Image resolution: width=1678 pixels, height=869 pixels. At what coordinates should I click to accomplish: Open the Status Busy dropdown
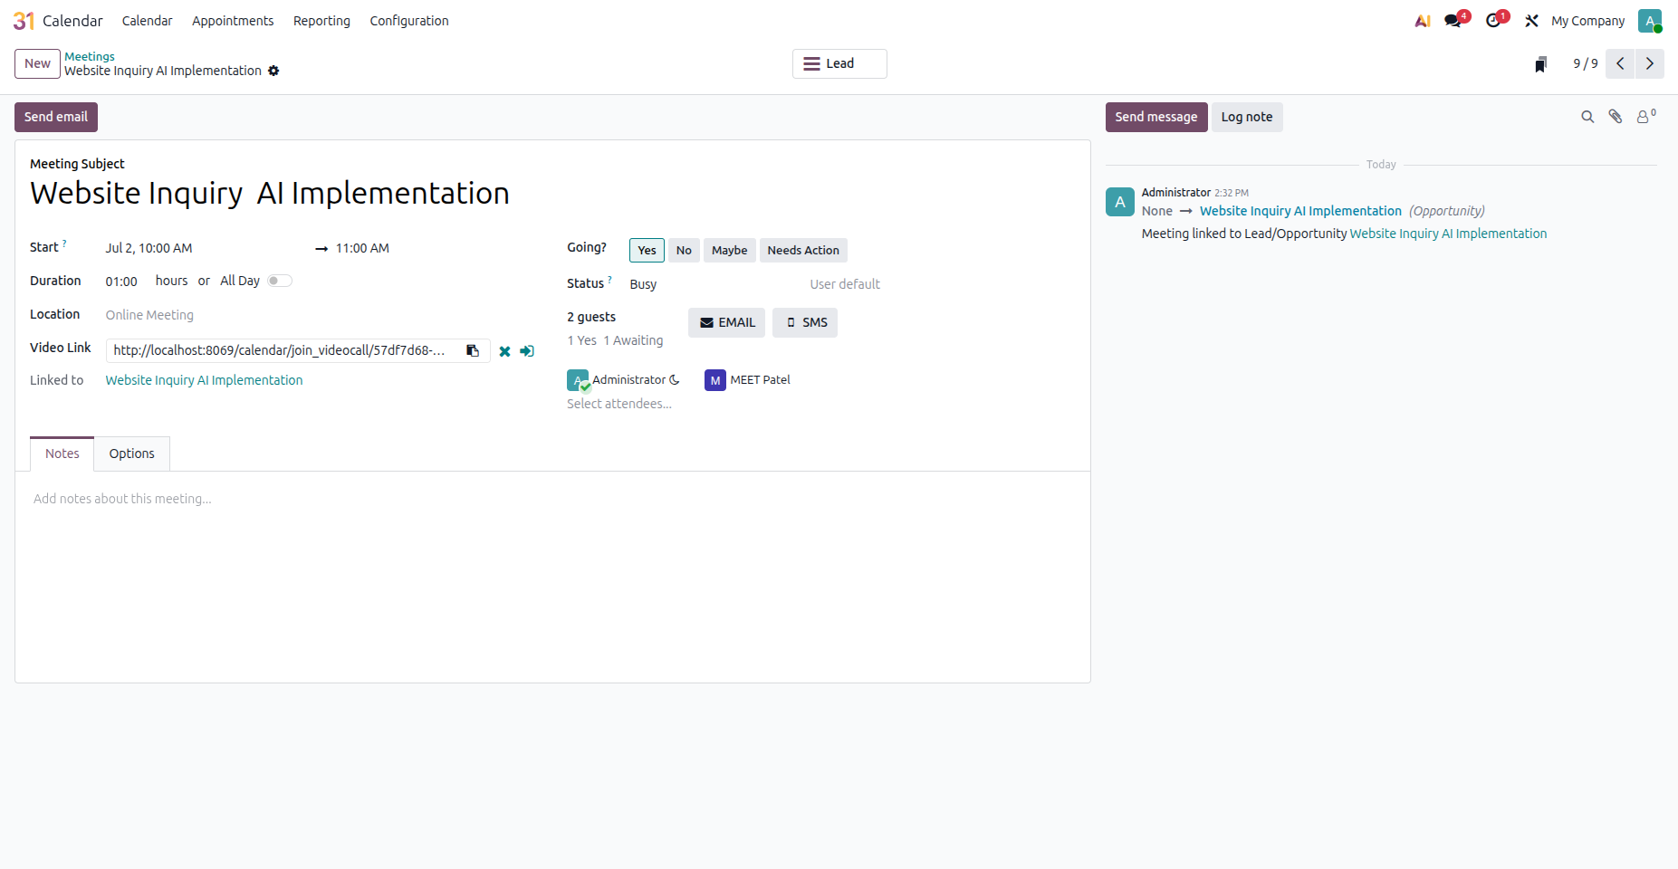click(x=711, y=284)
